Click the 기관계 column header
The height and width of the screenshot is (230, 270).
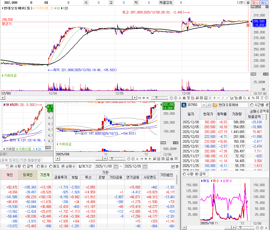tap(45, 175)
